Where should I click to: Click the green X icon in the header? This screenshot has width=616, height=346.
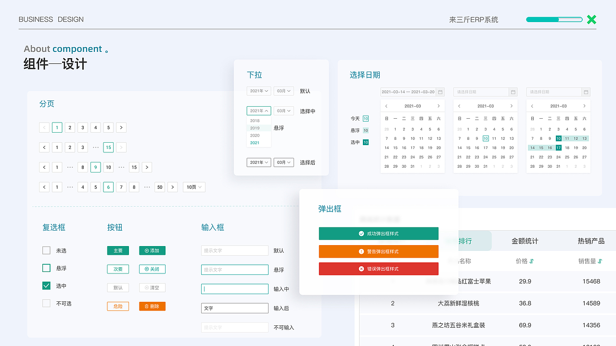[x=591, y=20]
